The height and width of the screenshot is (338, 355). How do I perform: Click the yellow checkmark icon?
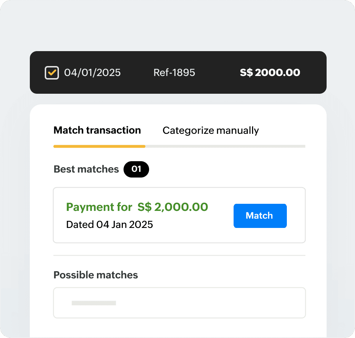pos(52,73)
